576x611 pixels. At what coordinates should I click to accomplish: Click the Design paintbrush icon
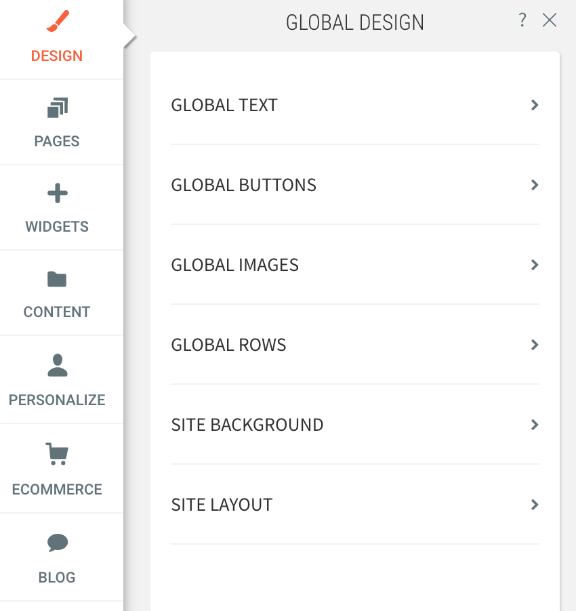point(58,21)
